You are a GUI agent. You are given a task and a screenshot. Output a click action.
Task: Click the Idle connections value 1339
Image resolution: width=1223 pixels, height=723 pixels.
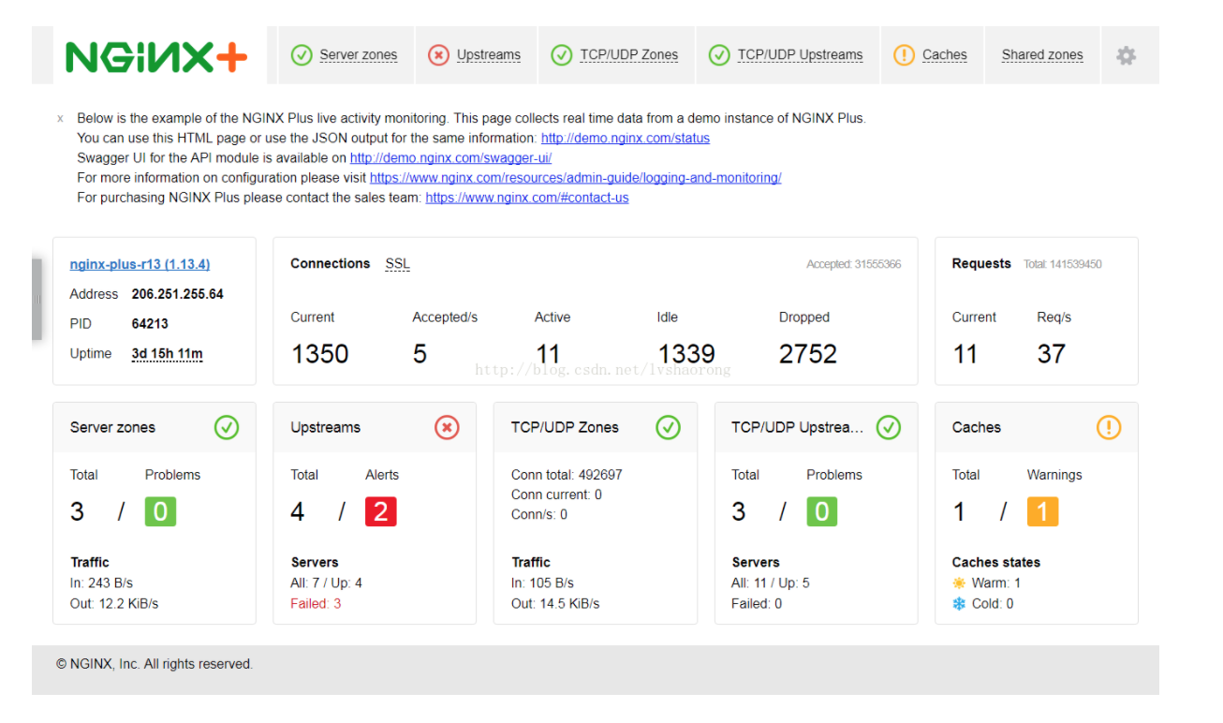[x=685, y=354]
